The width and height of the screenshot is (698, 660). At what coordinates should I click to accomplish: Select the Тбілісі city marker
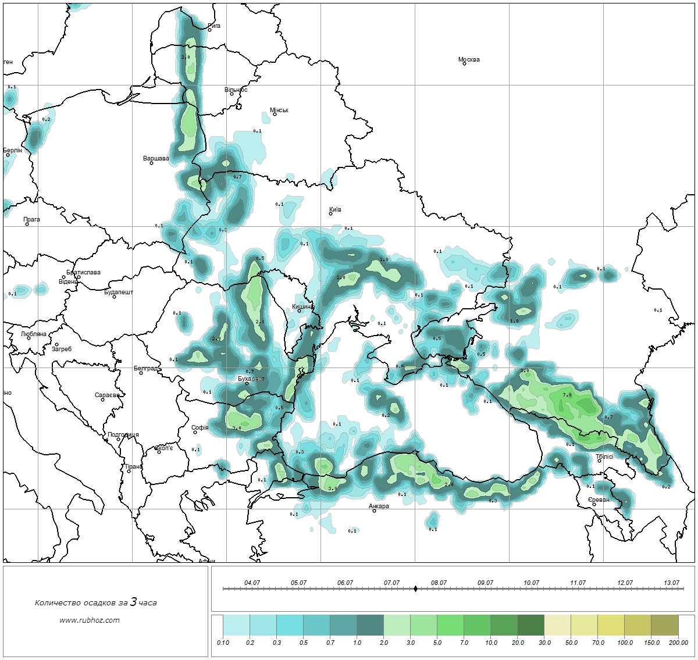599,461
